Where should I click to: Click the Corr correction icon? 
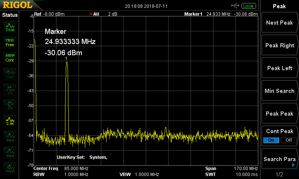coord(10,74)
